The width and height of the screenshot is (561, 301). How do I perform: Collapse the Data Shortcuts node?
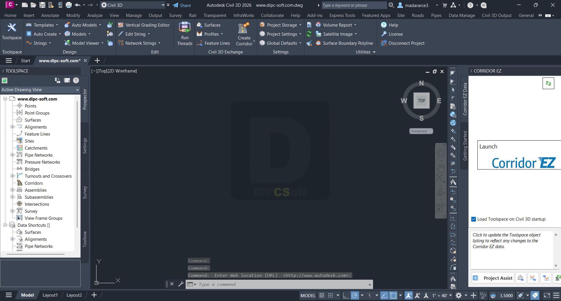[x=5, y=225]
